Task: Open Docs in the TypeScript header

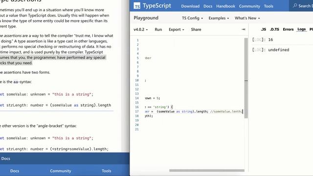Action: point(208,6)
